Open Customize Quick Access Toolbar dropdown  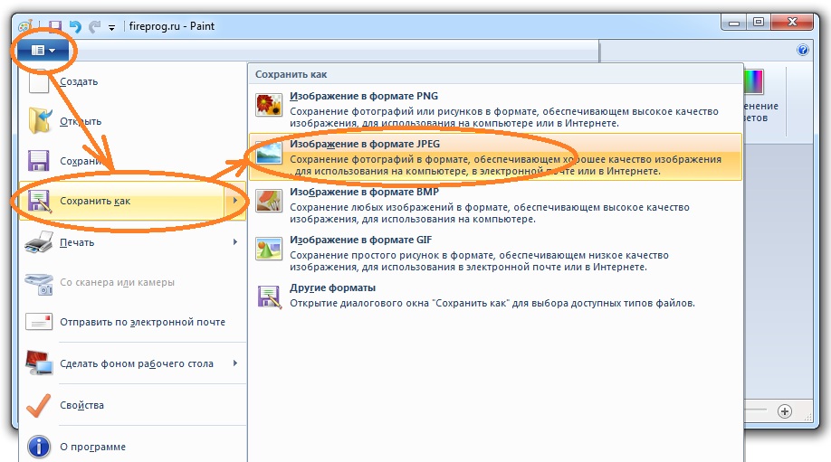111,27
